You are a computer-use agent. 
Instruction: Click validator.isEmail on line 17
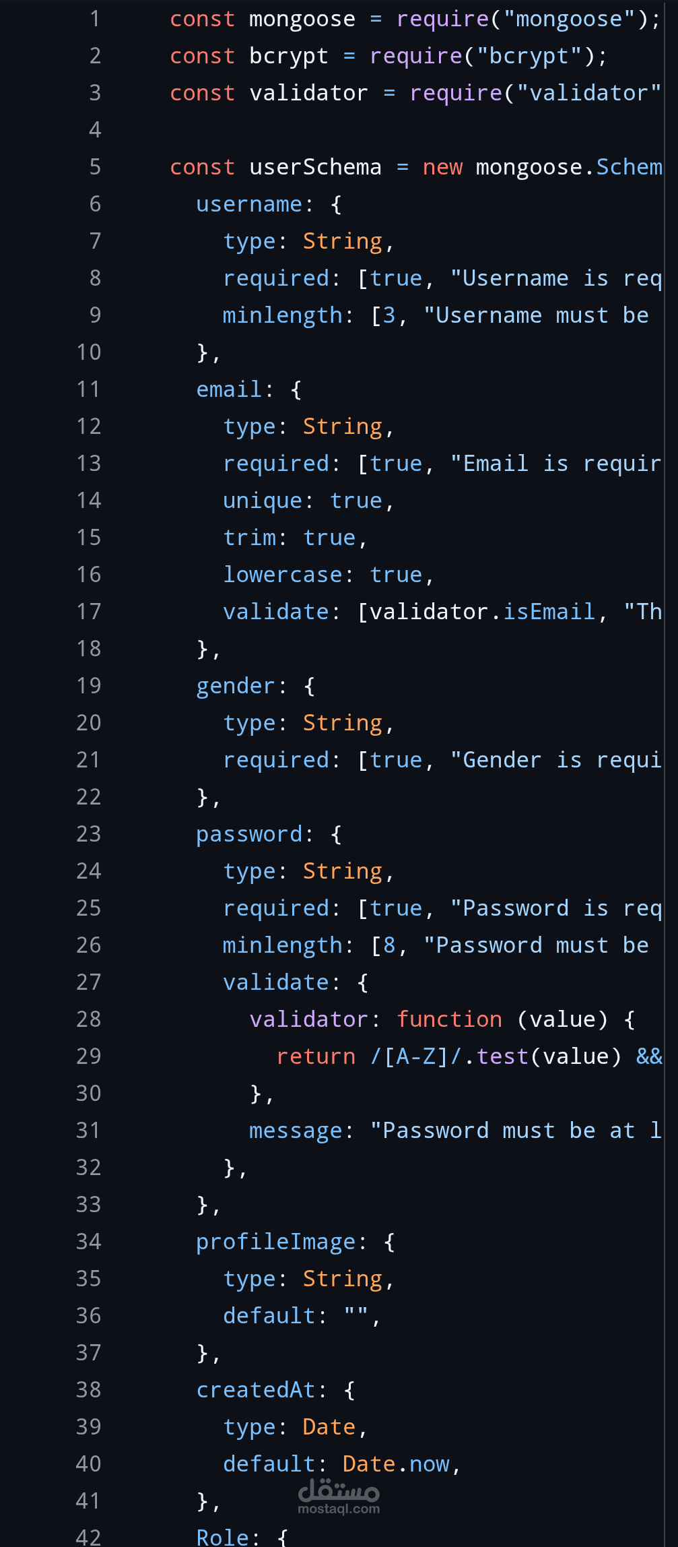482,612
